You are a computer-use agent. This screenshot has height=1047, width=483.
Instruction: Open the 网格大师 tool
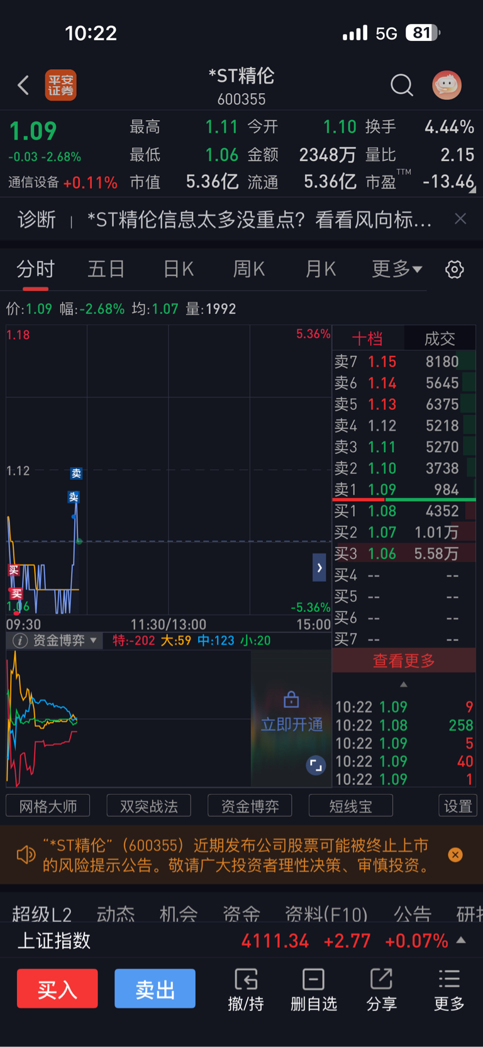(x=48, y=806)
